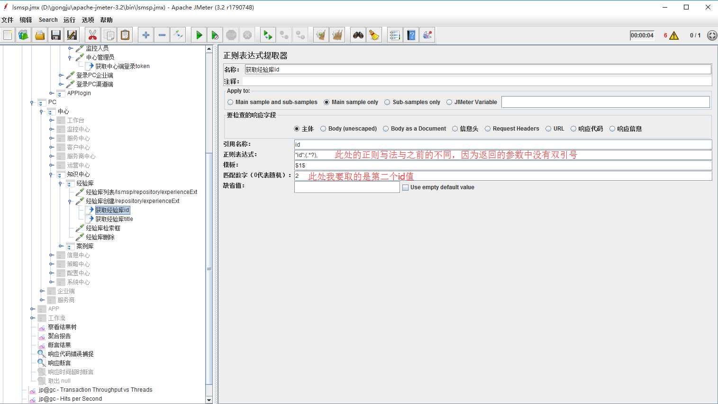The image size is (718, 404).
Task: Clear all results with double broom icon
Action: [337, 35]
